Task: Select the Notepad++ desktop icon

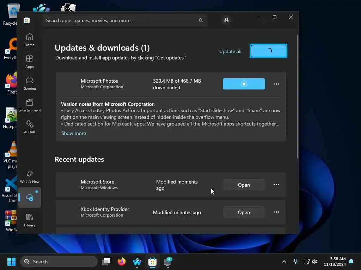Action: (10, 117)
